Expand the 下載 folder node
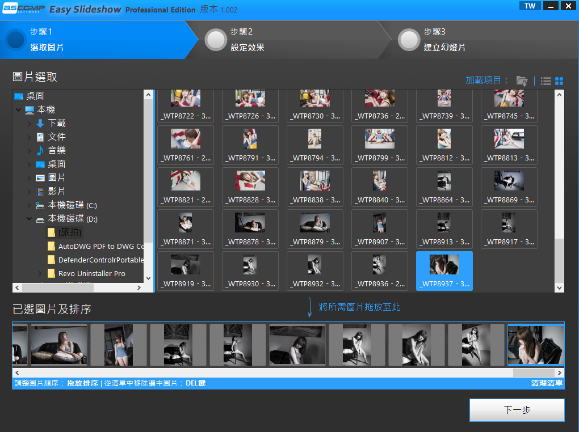Screen dimensions: 579x432 (x=30, y=123)
